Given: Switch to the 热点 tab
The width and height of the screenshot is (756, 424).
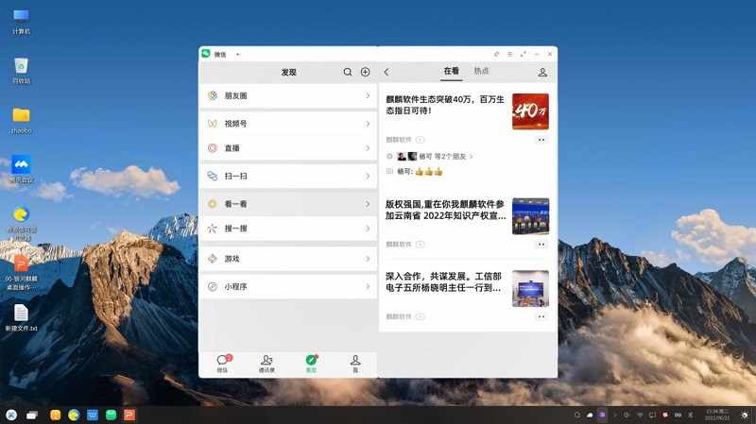Looking at the screenshot, I should (x=481, y=71).
